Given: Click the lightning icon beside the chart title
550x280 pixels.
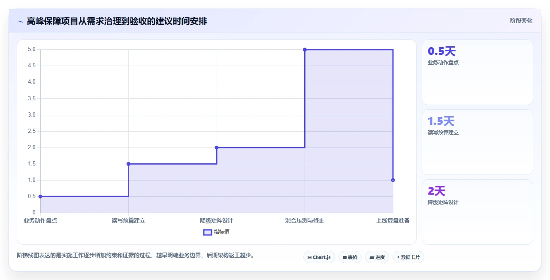Looking at the screenshot, I should pos(20,21).
